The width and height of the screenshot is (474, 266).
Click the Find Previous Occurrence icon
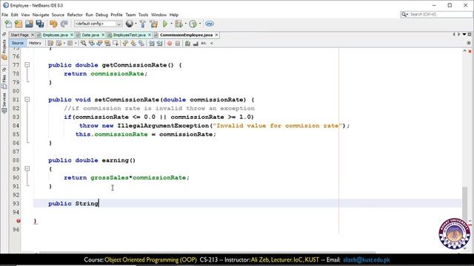pyautogui.click(x=92, y=44)
